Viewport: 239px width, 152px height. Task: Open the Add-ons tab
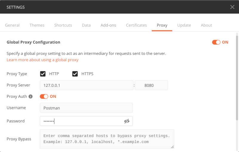click(108, 25)
